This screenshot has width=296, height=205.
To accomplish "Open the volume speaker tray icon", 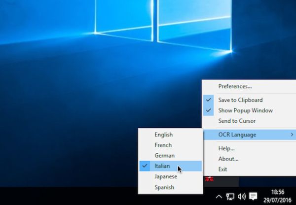I will (x=241, y=197).
